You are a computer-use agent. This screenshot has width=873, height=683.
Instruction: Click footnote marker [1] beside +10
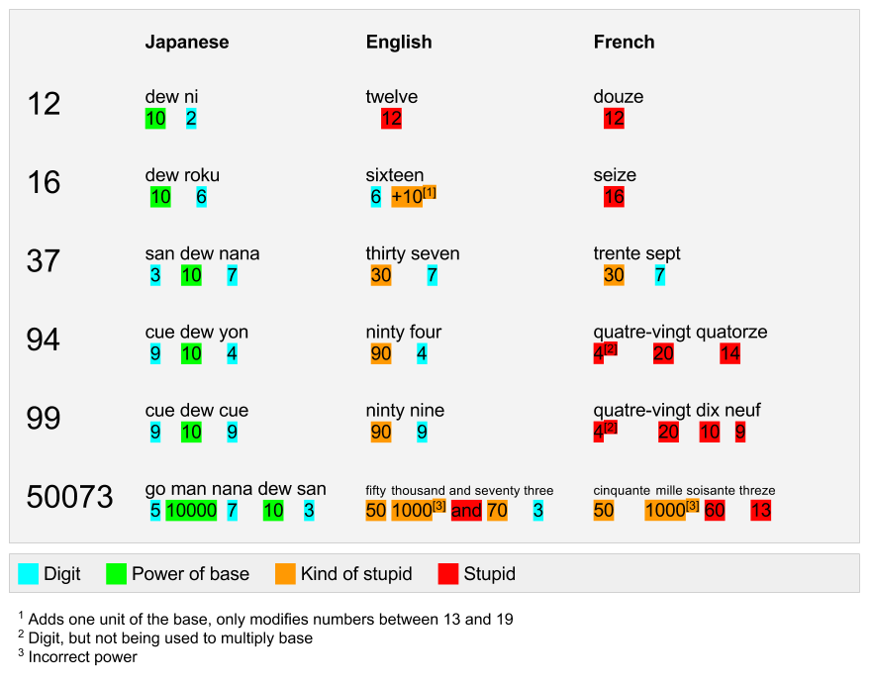[x=430, y=192]
